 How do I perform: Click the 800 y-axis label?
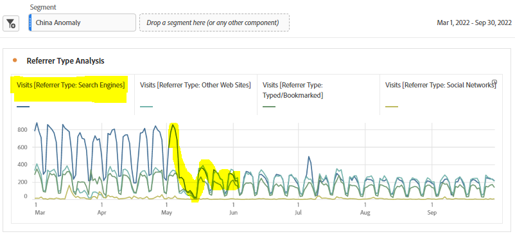[22, 130]
